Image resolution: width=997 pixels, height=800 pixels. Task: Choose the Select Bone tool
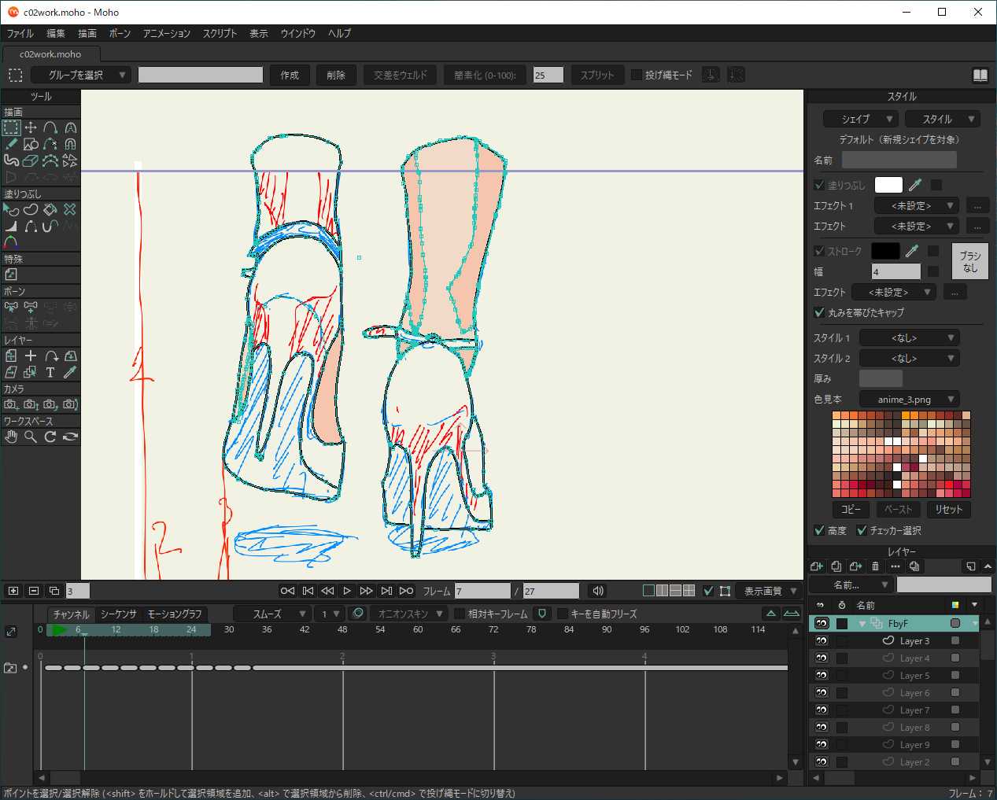tap(11, 307)
